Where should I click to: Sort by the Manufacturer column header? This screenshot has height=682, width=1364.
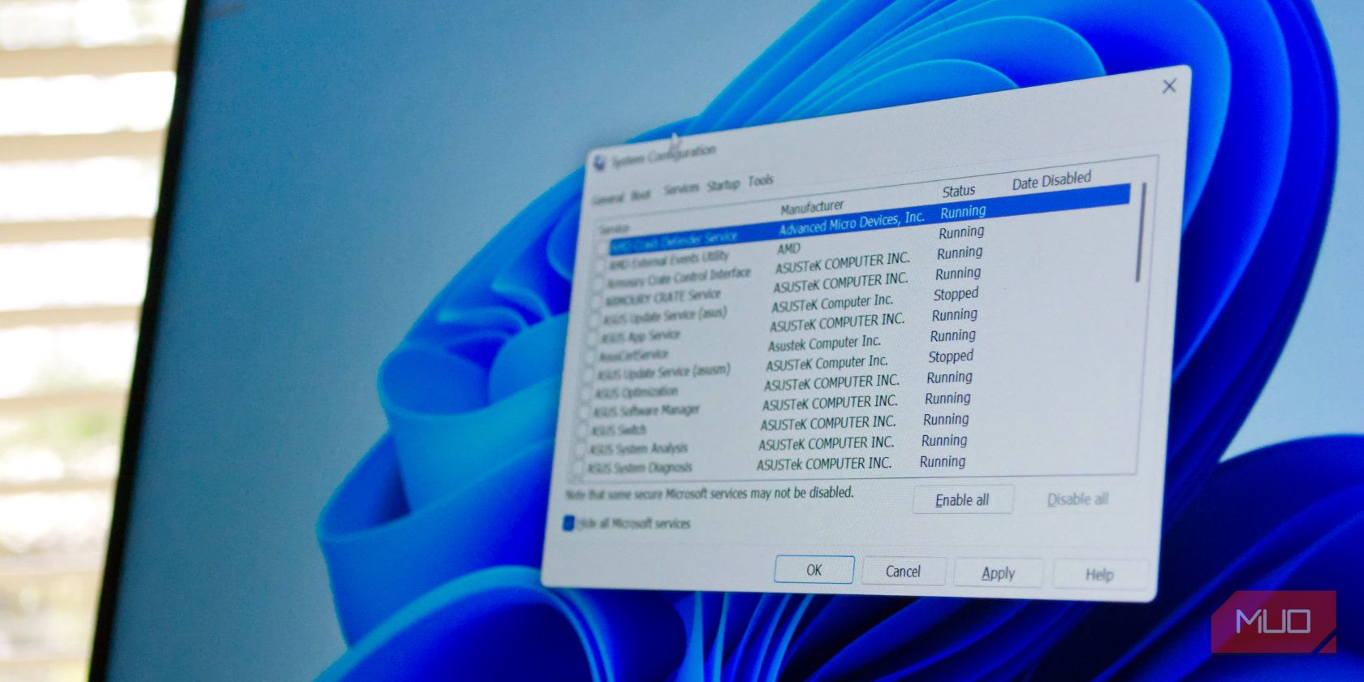coord(812,207)
